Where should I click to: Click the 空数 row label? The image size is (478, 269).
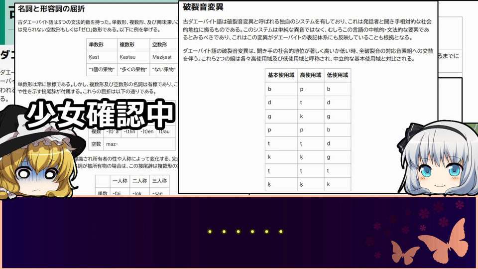[x=96, y=144]
